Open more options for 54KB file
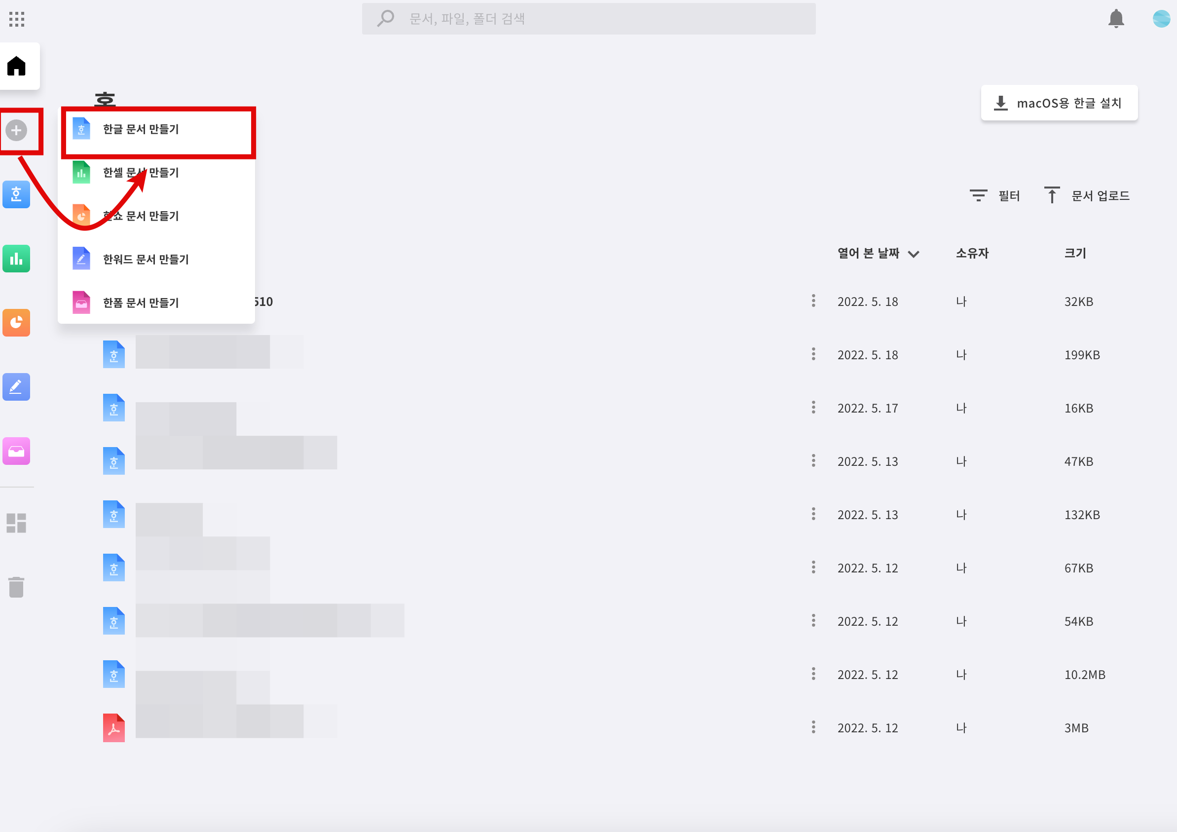The height and width of the screenshot is (832, 1177). (x=813, y=621)
